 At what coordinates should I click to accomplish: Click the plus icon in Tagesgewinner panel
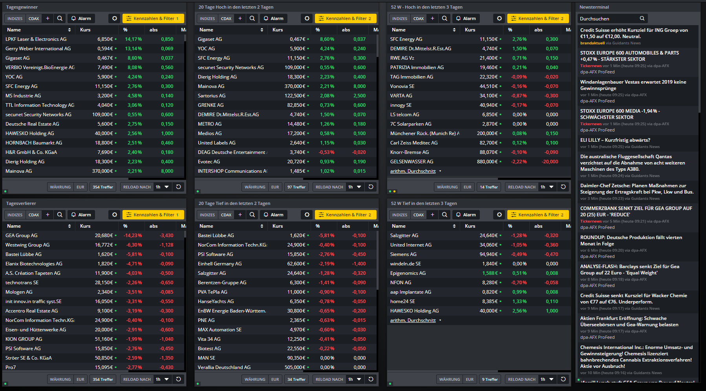click(48, 18)
